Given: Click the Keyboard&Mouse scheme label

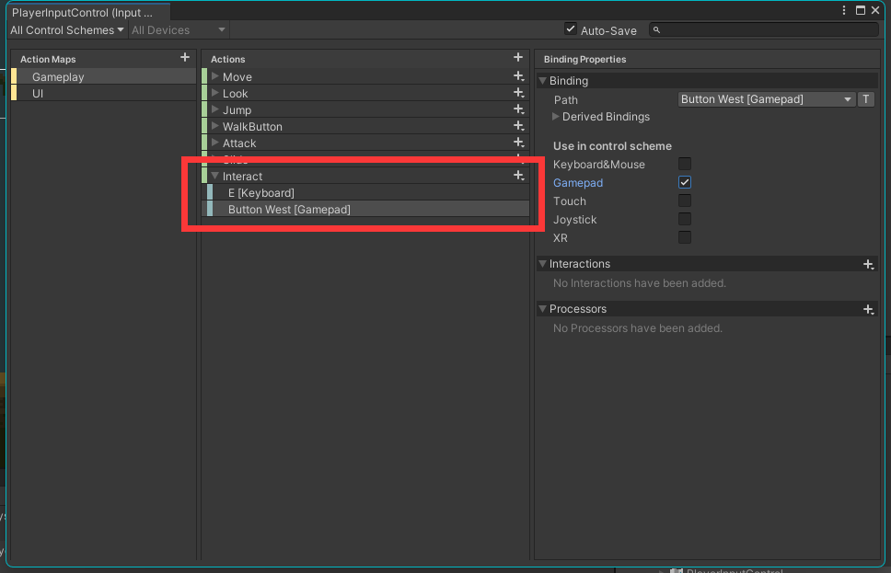Looking at the screenshot, I should point(599,165).
